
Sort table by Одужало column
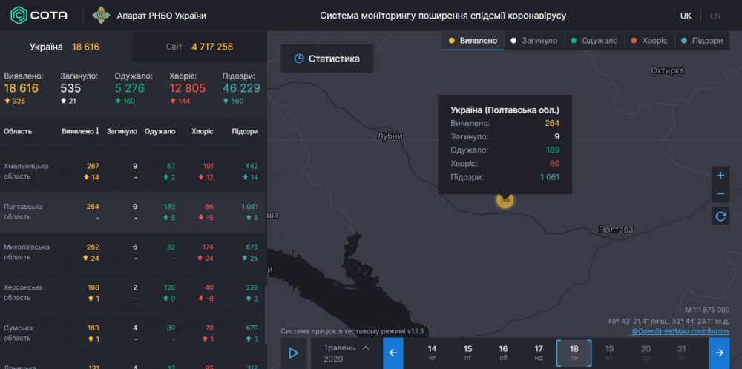point(160,131)
